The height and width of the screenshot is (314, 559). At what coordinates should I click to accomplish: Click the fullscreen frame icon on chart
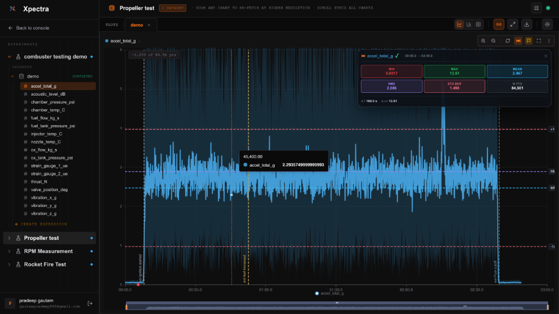point(539,41)
